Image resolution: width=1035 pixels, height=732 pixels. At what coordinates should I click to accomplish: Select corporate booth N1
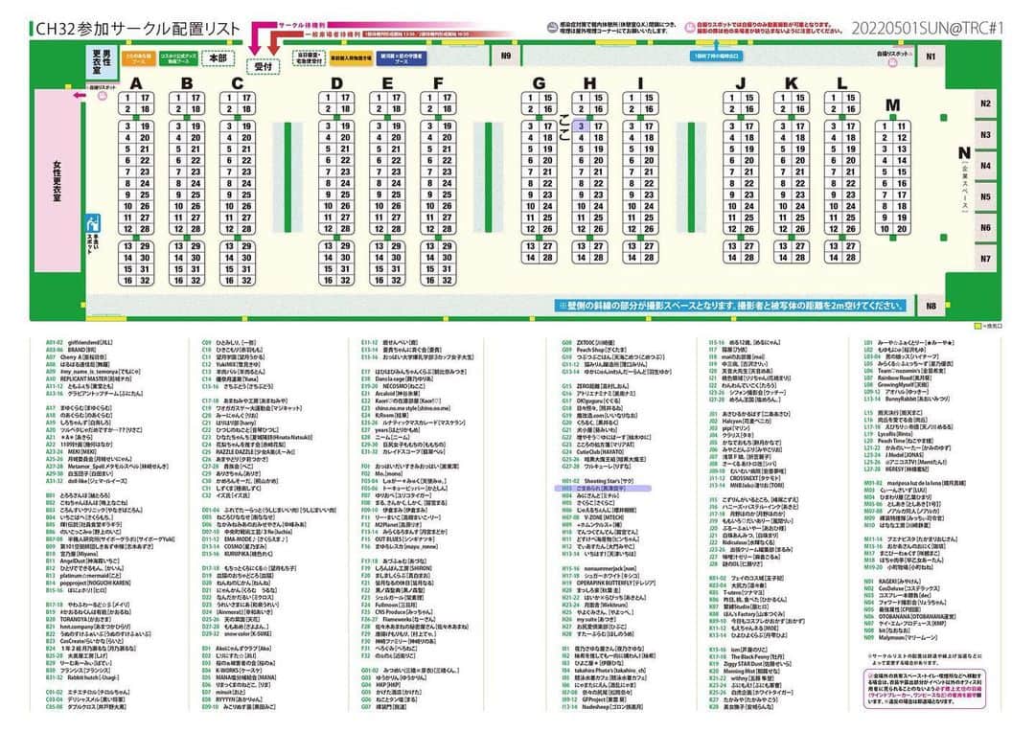tap(930, 57)
